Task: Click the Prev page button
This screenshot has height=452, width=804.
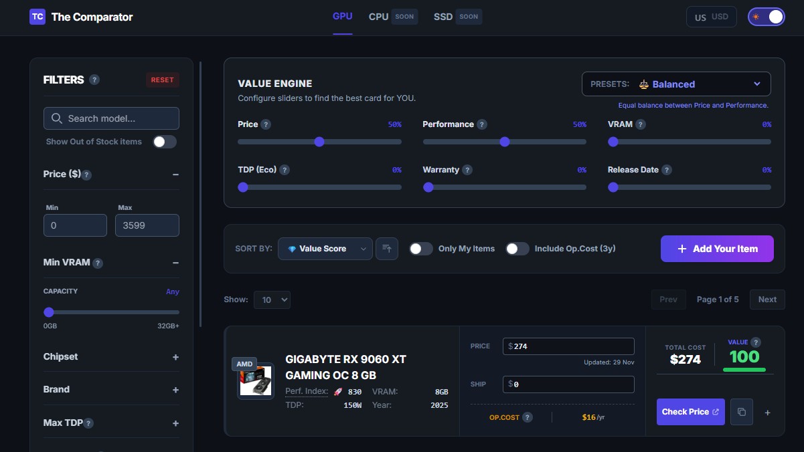Action: click(668, 300)
